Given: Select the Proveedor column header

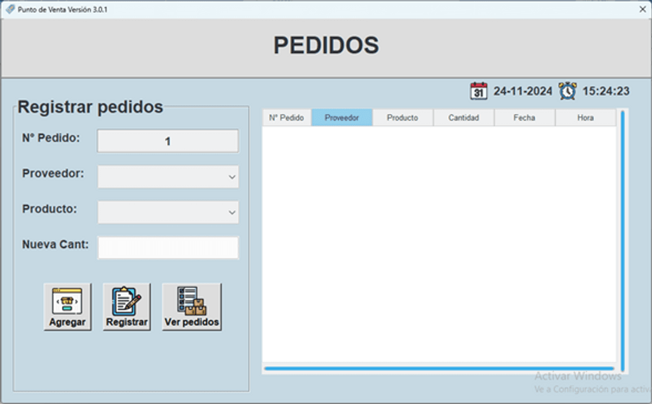Looking at the screenshot, I should pyautogui.click(x=342, y=118).
